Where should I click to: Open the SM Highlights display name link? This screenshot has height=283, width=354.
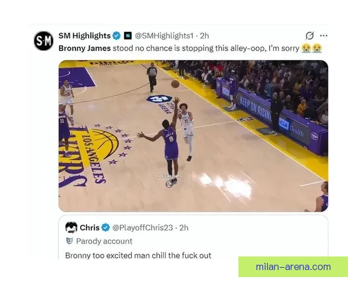84,35
